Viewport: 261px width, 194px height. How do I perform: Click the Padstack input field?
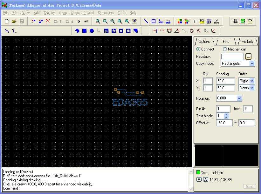tap(232, 57)
